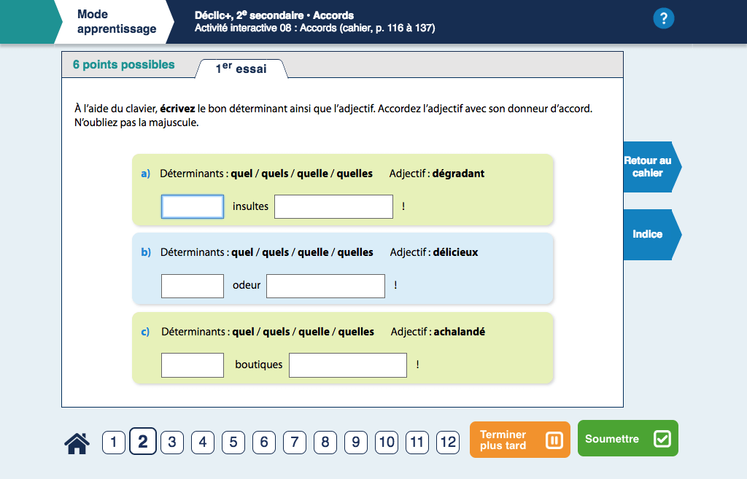Go to question 5
The width and height of the screenshot is (747, 479).
pyautogui.click(x=233, y=443)
